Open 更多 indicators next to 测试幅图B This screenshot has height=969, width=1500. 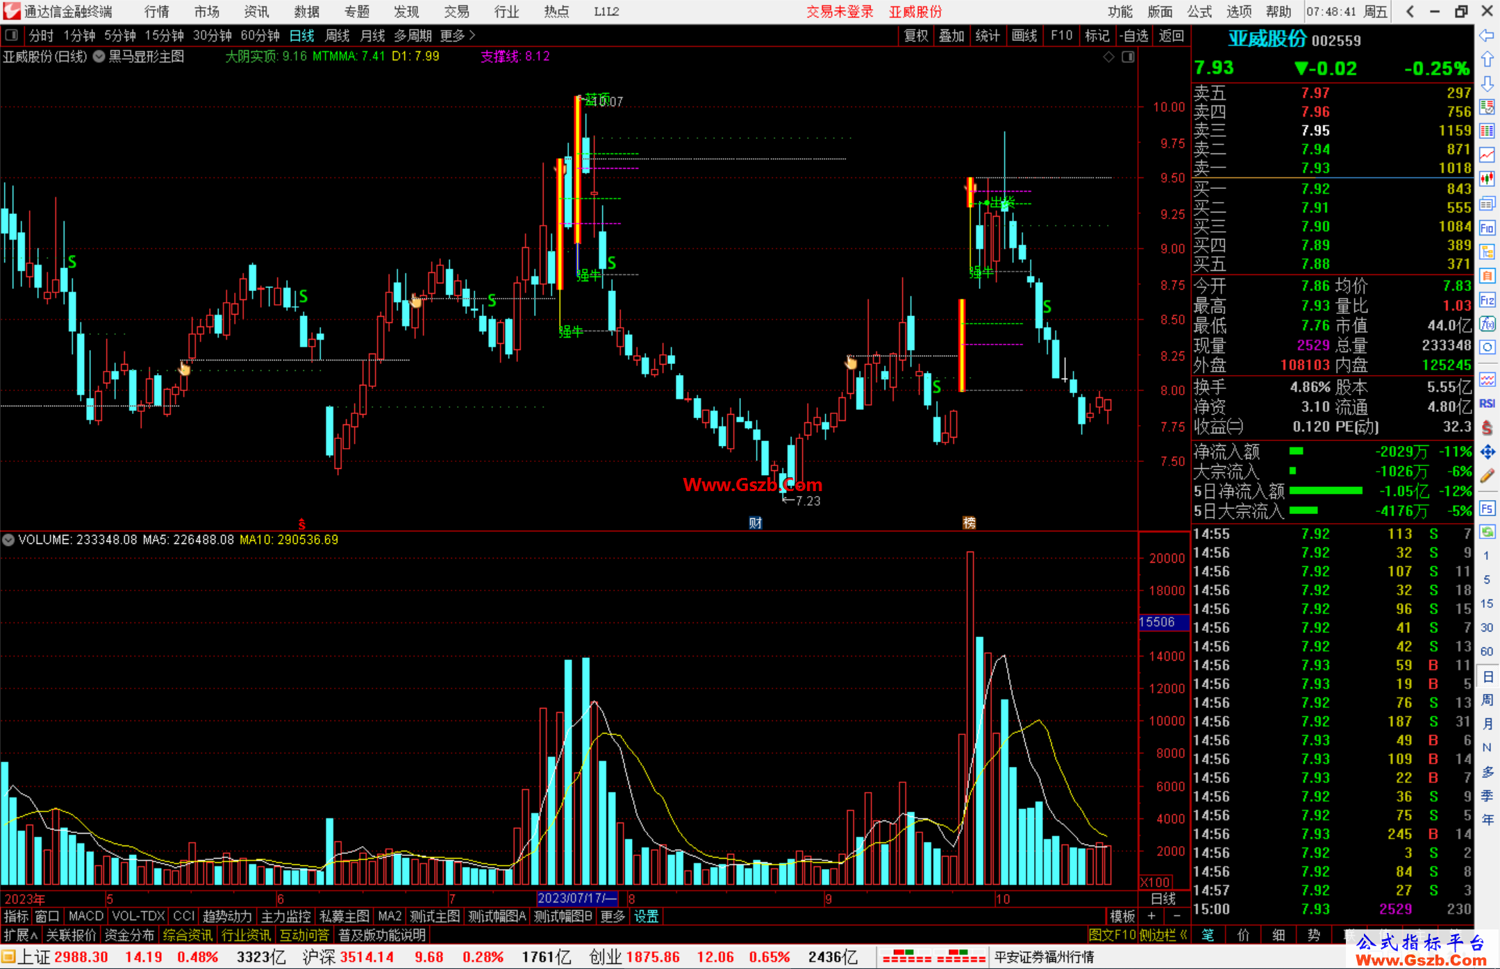point(612,916)
